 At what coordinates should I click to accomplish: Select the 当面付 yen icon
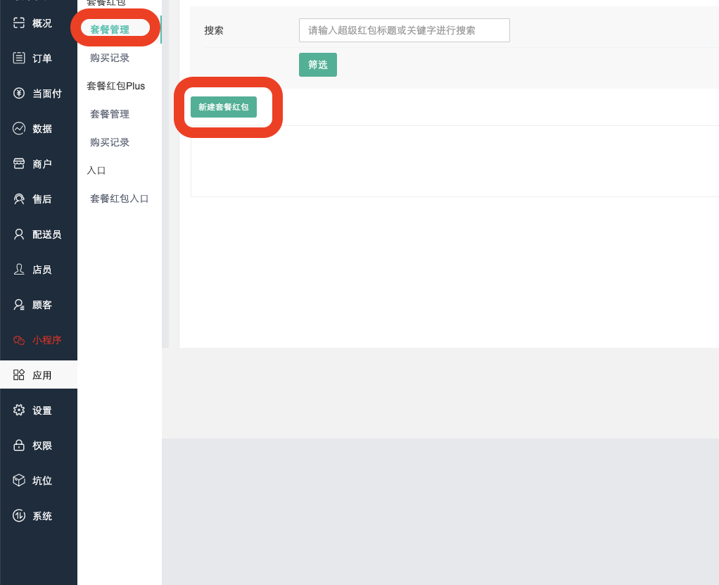pos(19,94)
